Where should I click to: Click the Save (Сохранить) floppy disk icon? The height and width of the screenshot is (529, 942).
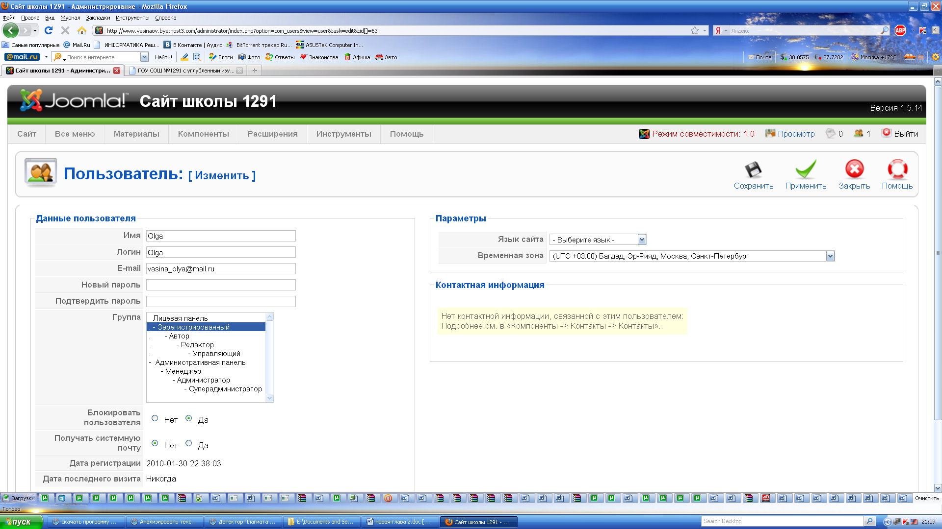click(753, 170)
